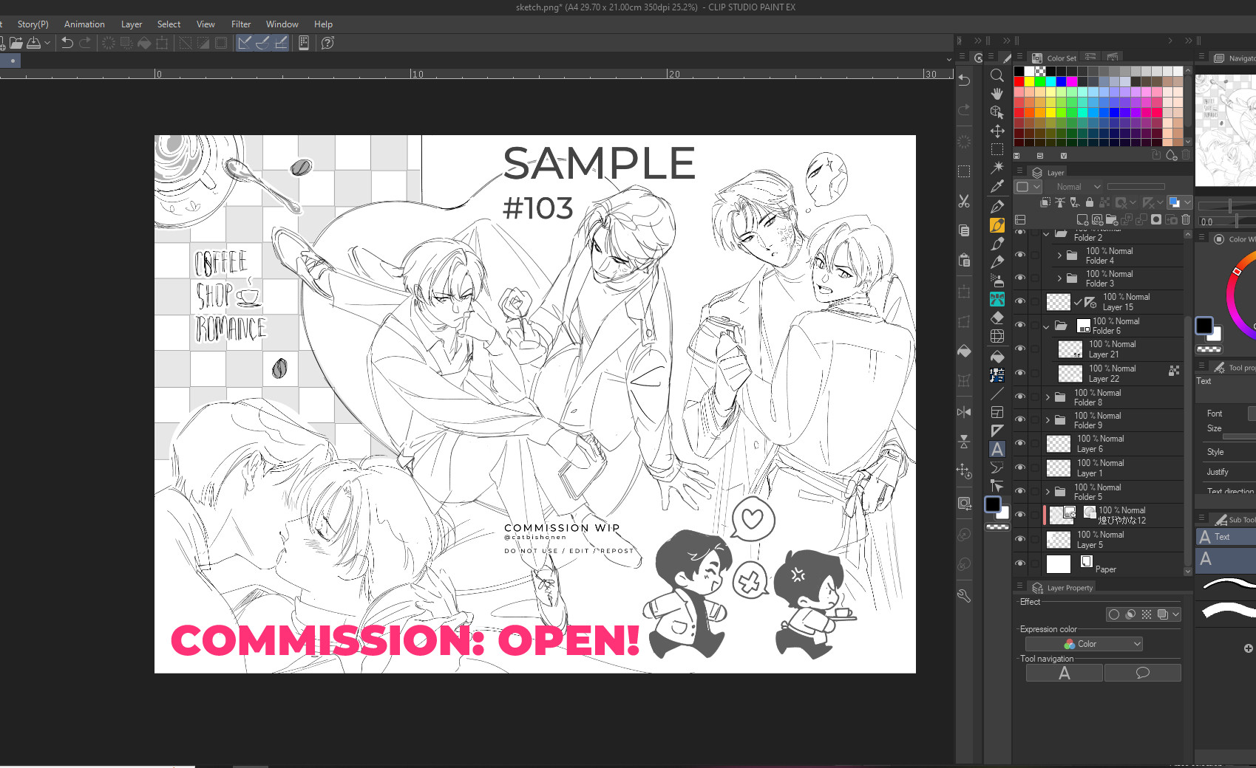
Task: Select the Text sub tool button
Action: click(x=1226, y=537)
